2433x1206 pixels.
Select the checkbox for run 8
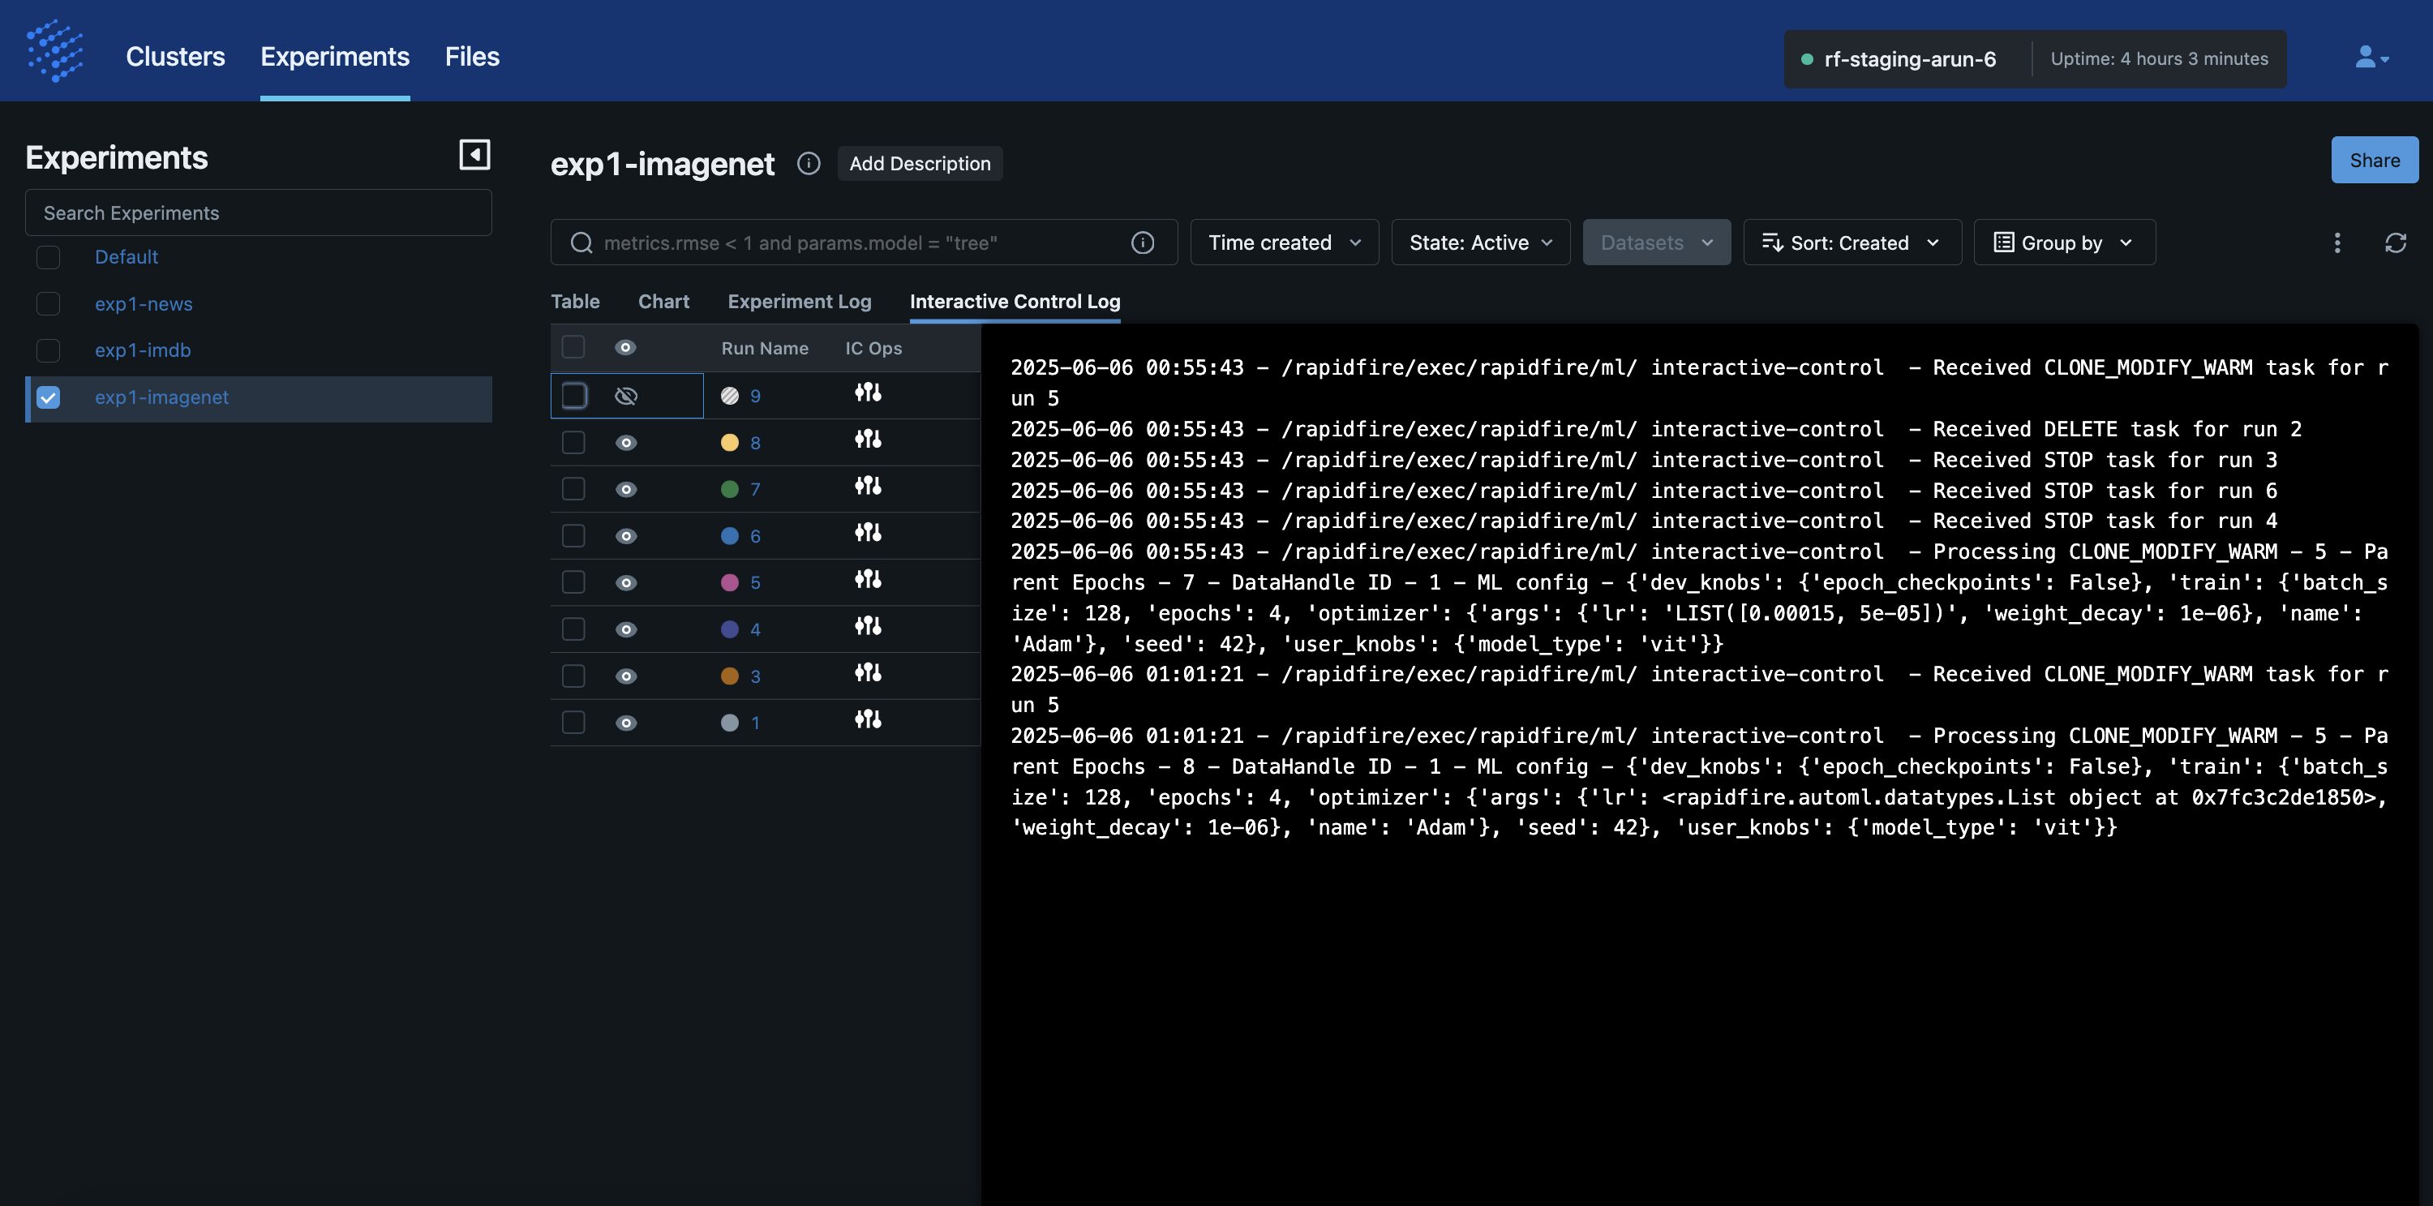[573, 442]
